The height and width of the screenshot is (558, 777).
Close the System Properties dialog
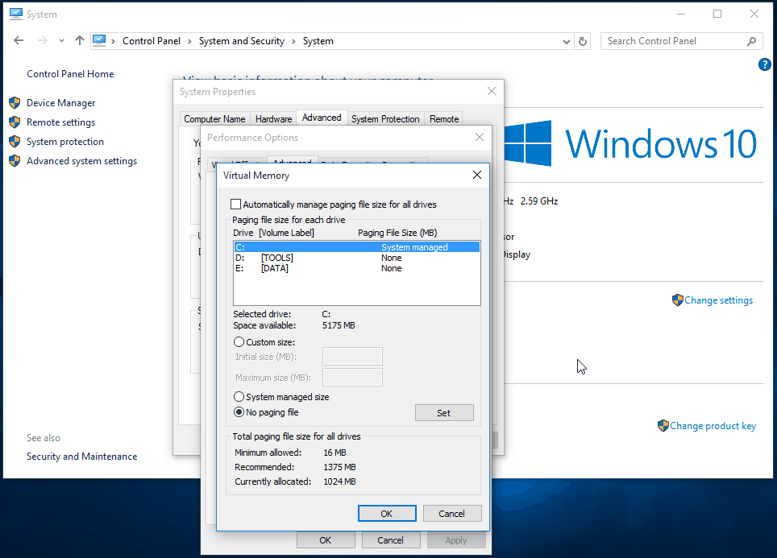tap(492, 91)
